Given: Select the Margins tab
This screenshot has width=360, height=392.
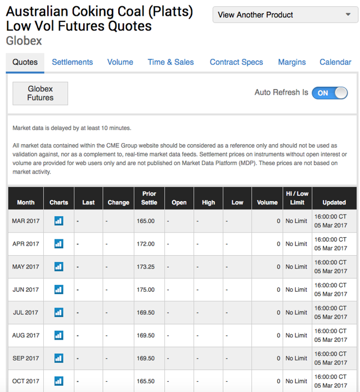Looking at the screenshot, I should pyautogui.click(x=292, y=62).
